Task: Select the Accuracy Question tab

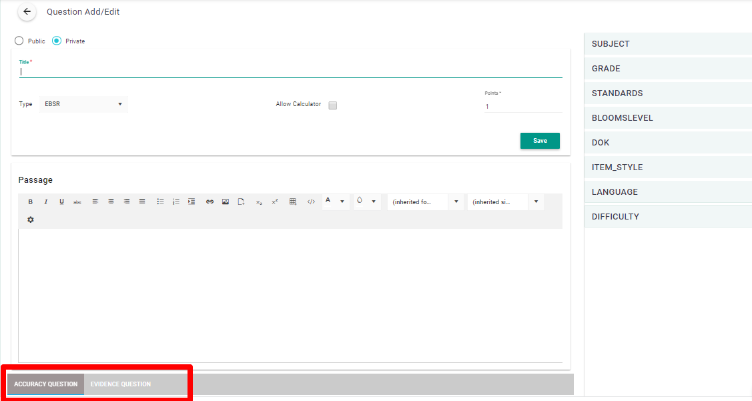Action: pyautogui.click(x=46, y=384)
